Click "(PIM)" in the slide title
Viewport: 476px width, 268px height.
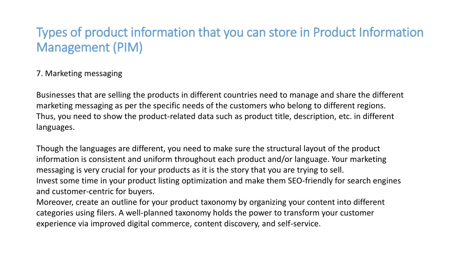point(127,48)
